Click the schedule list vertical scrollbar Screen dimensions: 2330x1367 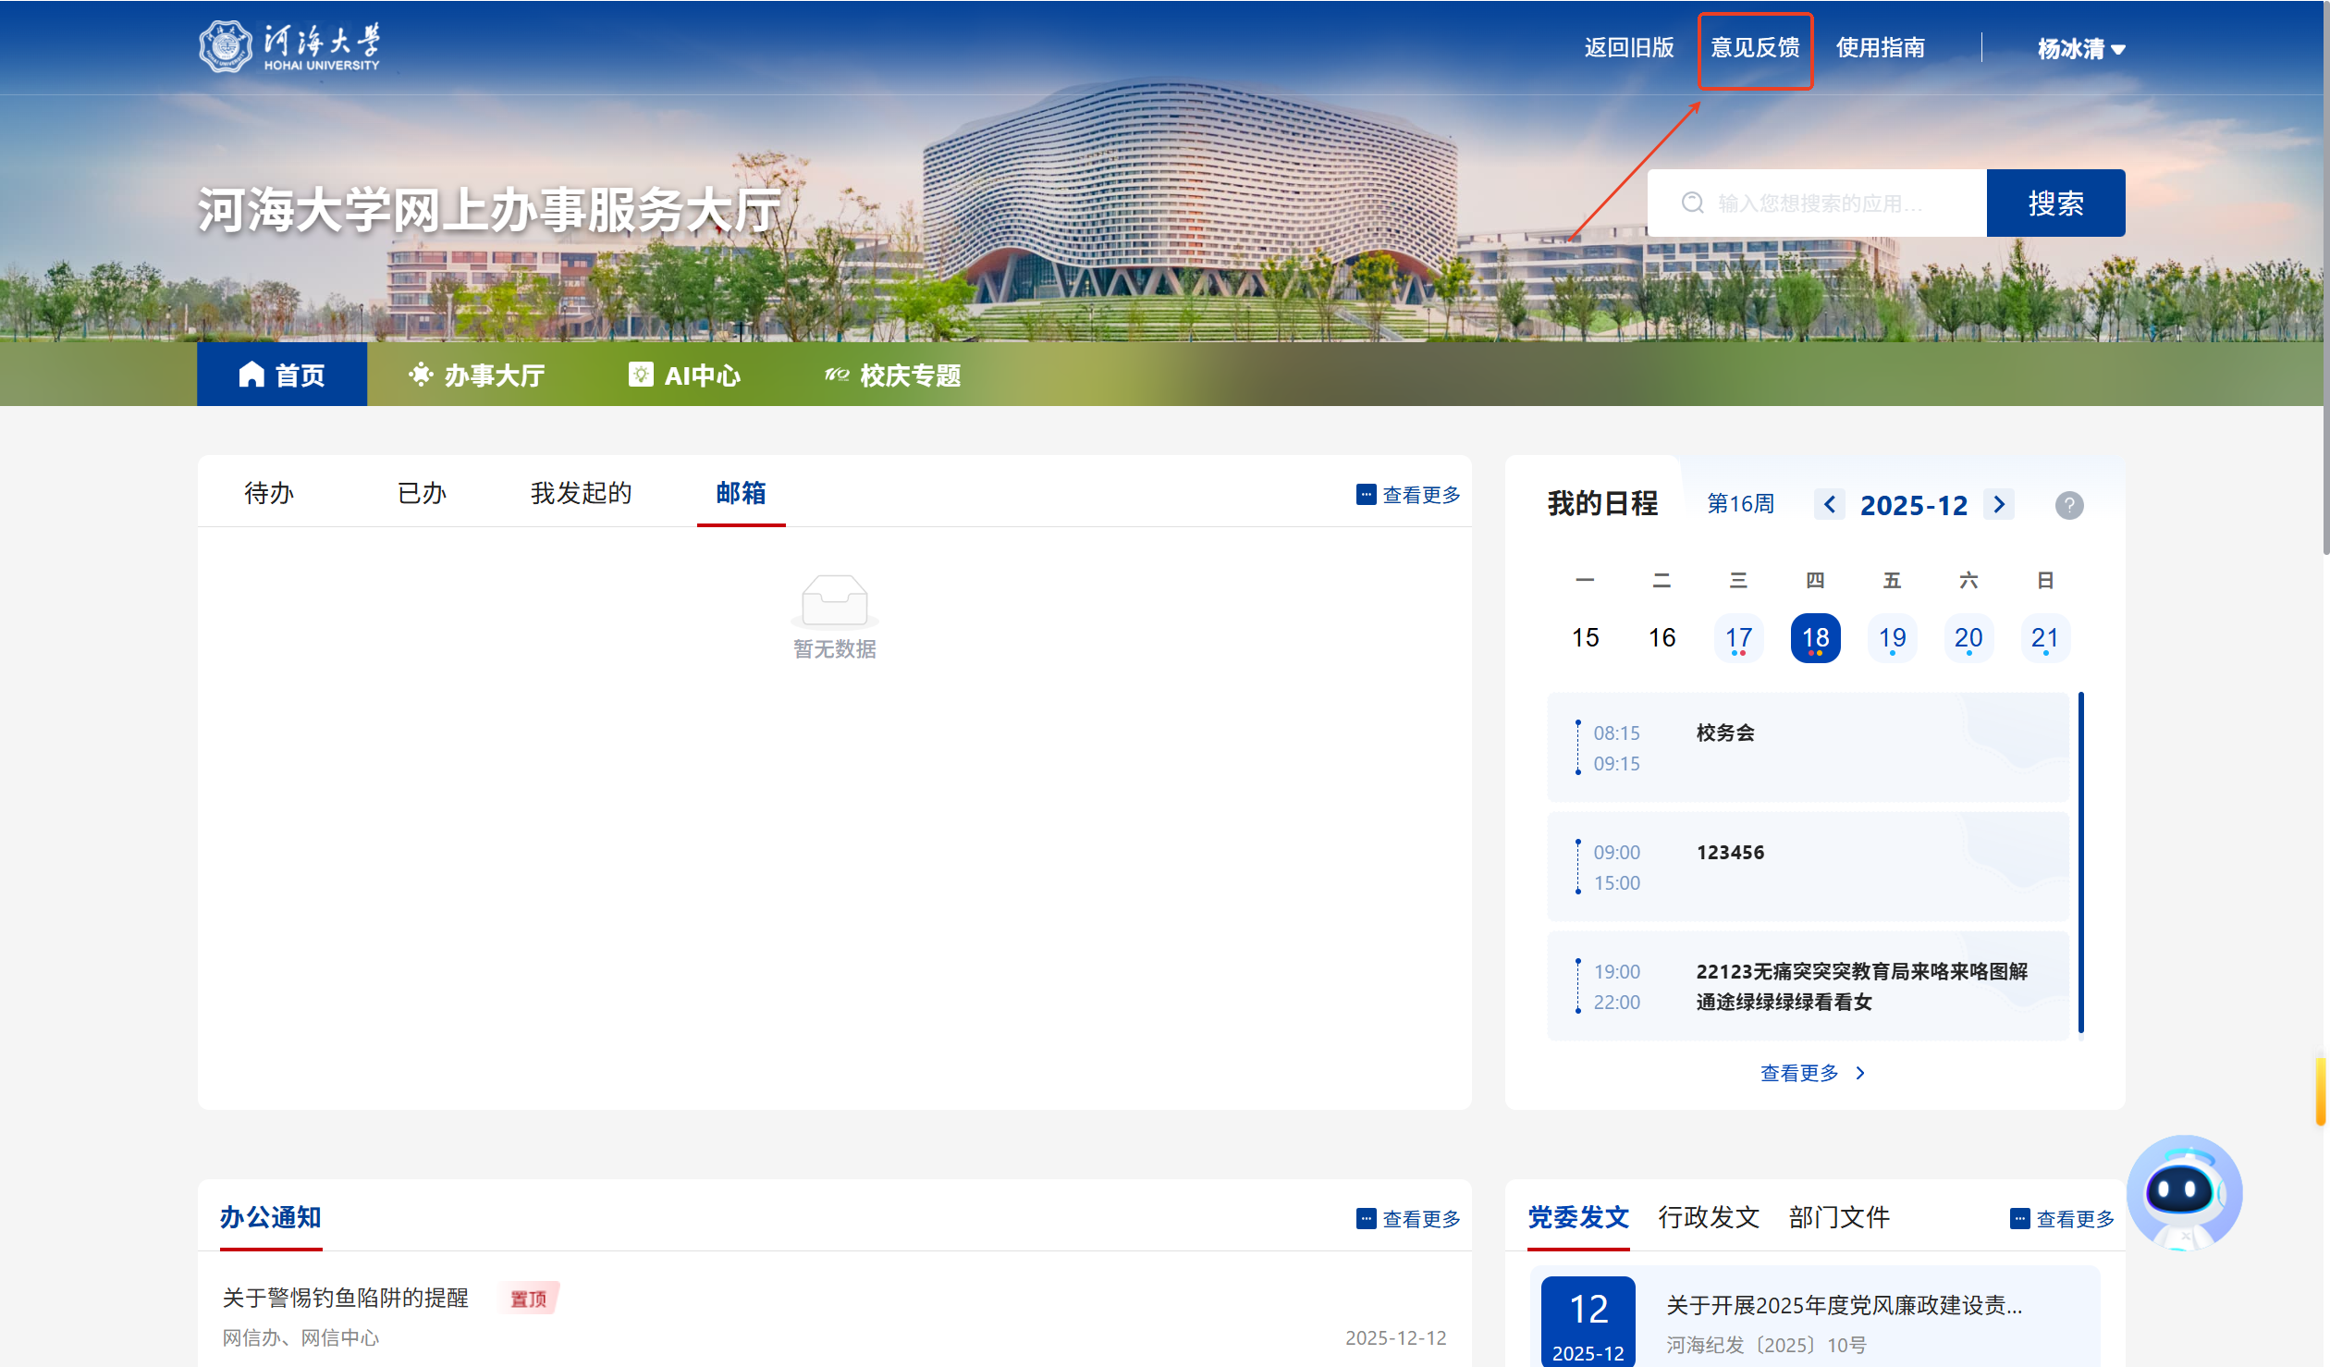2080,862
